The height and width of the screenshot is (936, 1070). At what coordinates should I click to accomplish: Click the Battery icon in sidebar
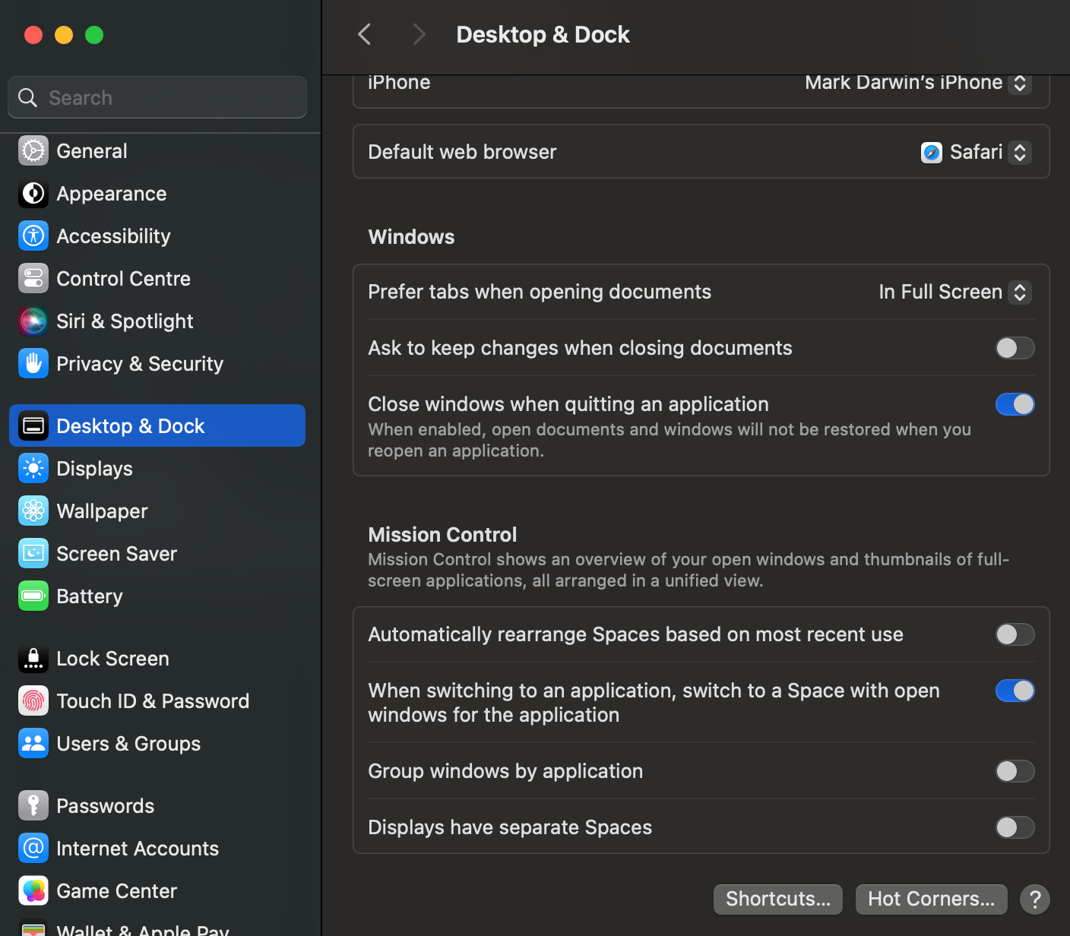(33, 596)
